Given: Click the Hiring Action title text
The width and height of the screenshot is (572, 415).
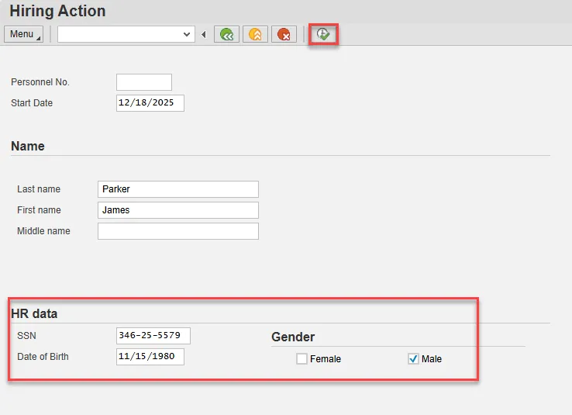Looking at the screenshot, I should pyautogui.click(x=57, y=11).
